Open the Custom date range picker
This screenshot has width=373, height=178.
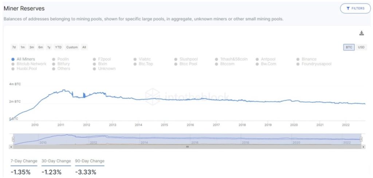[x=72, y=47]
